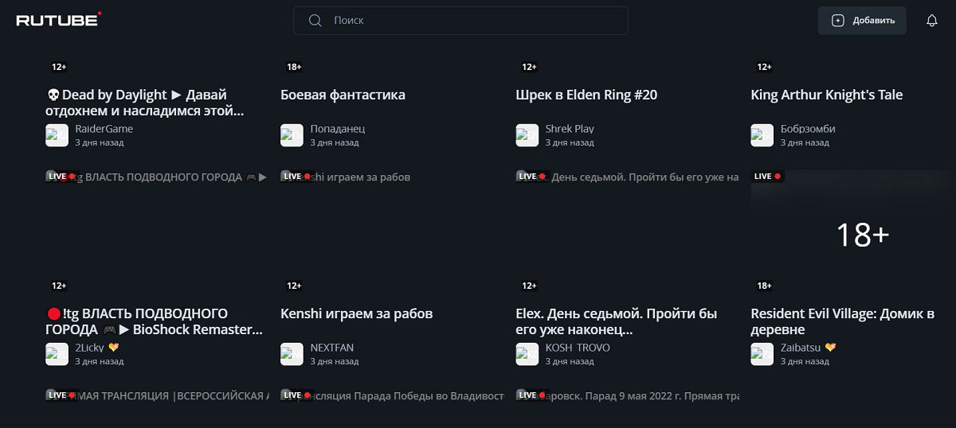Open Dead by Daylight video title
The width and height of the screenshot is (956, 428).
[x=145, y=103]
